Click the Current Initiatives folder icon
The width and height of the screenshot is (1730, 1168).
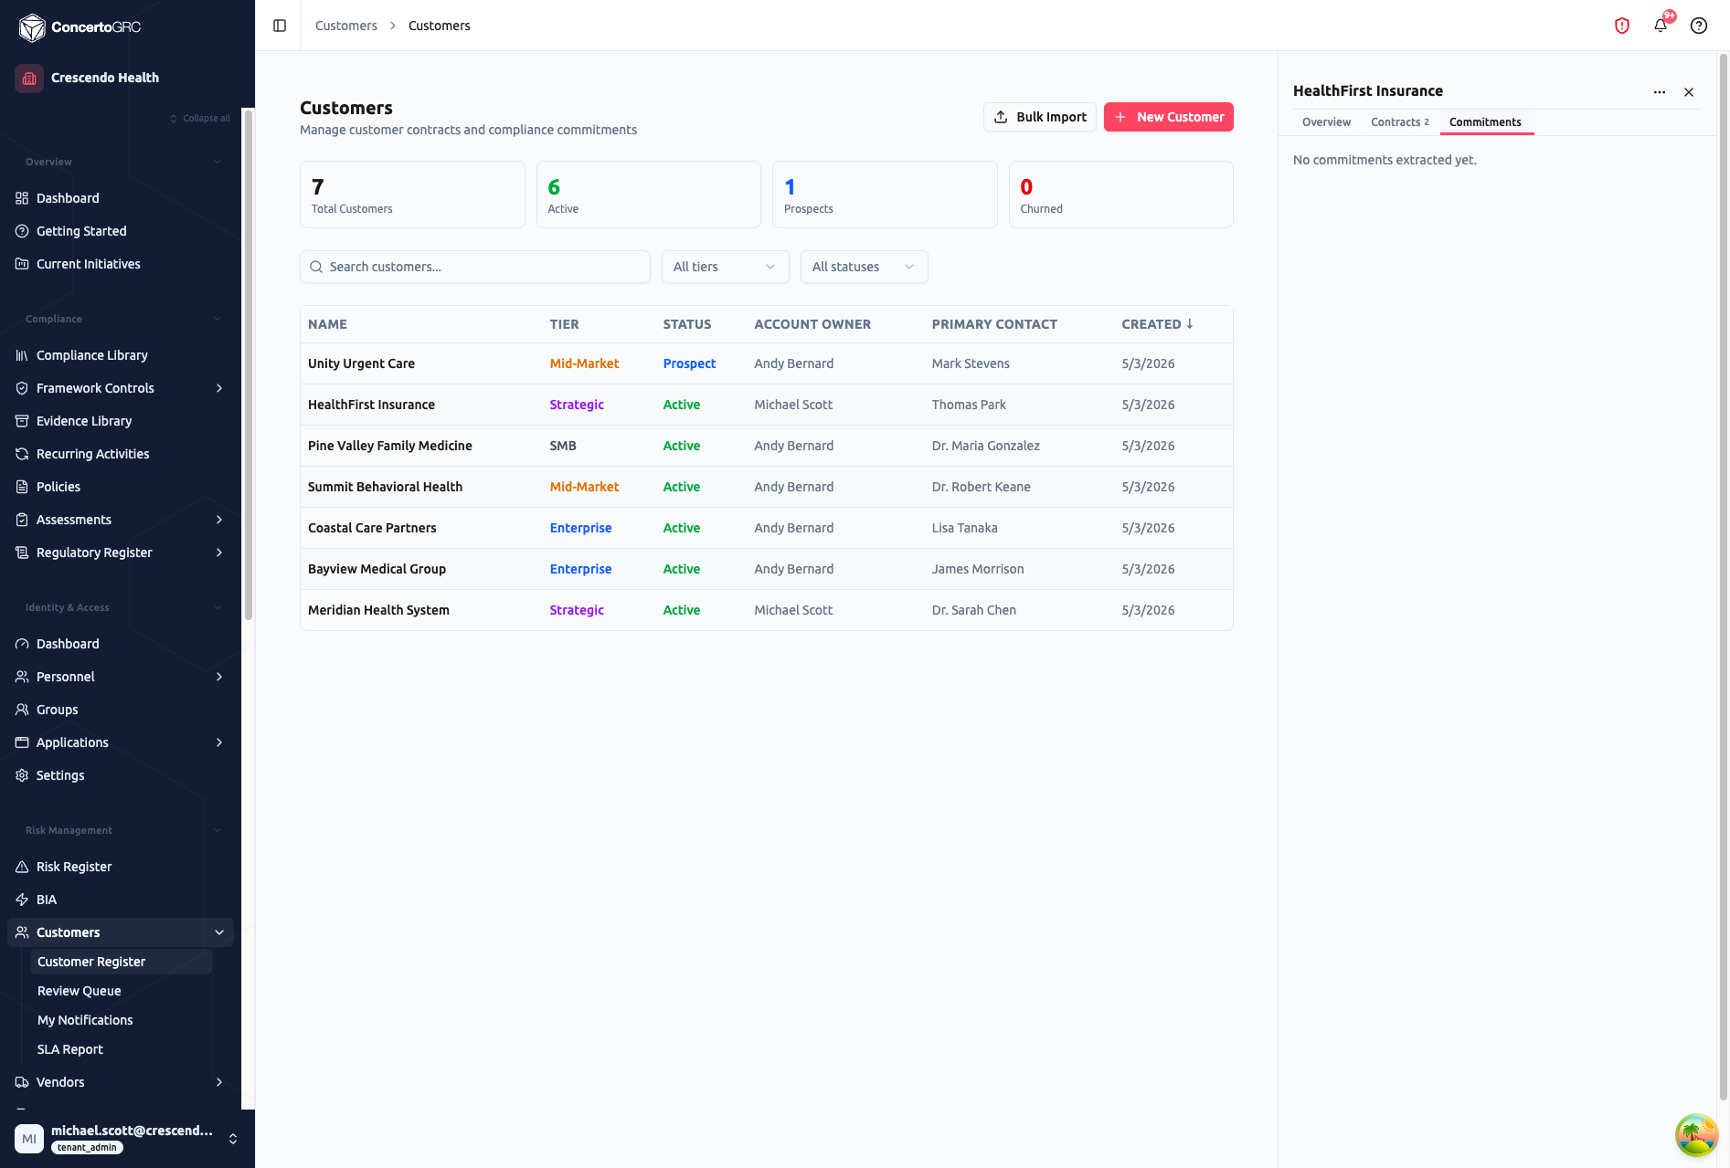click(x=22, y=264)
